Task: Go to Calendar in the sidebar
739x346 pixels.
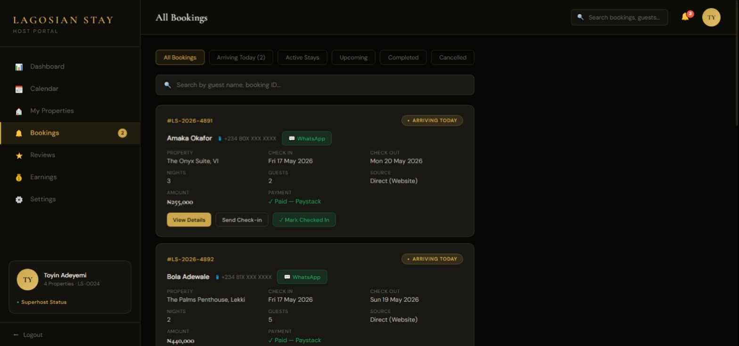Action: tap(70, 89)
